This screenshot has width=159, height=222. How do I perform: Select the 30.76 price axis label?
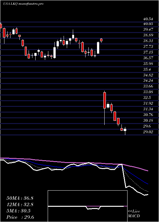pos(148,115)
